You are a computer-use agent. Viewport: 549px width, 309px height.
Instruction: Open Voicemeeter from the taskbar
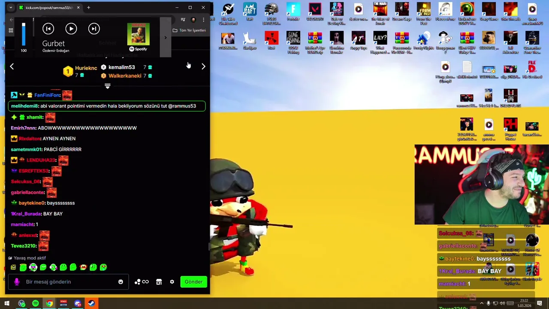(x=63, y=304)
